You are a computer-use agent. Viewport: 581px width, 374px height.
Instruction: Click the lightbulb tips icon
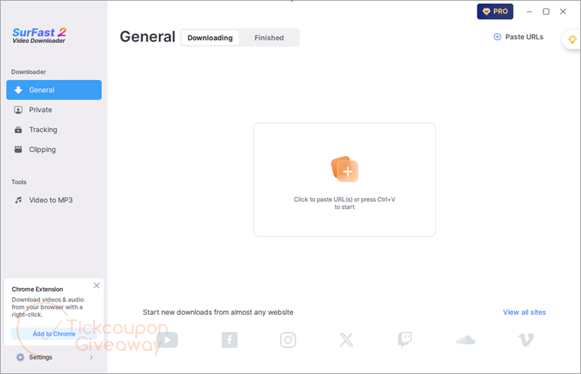572,39
